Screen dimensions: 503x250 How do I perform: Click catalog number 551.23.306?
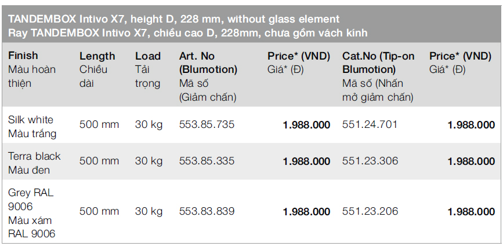pos(370,161)
